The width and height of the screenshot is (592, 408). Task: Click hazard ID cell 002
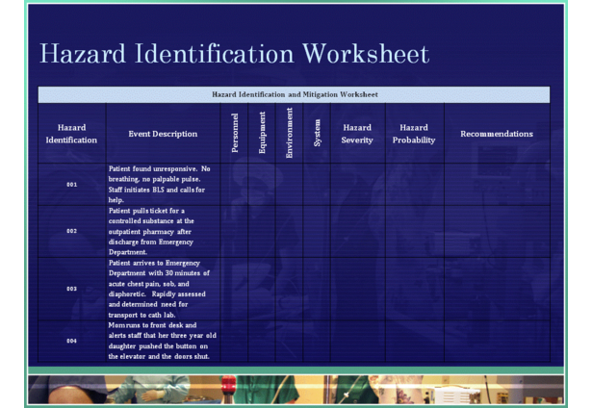[72, 231]
